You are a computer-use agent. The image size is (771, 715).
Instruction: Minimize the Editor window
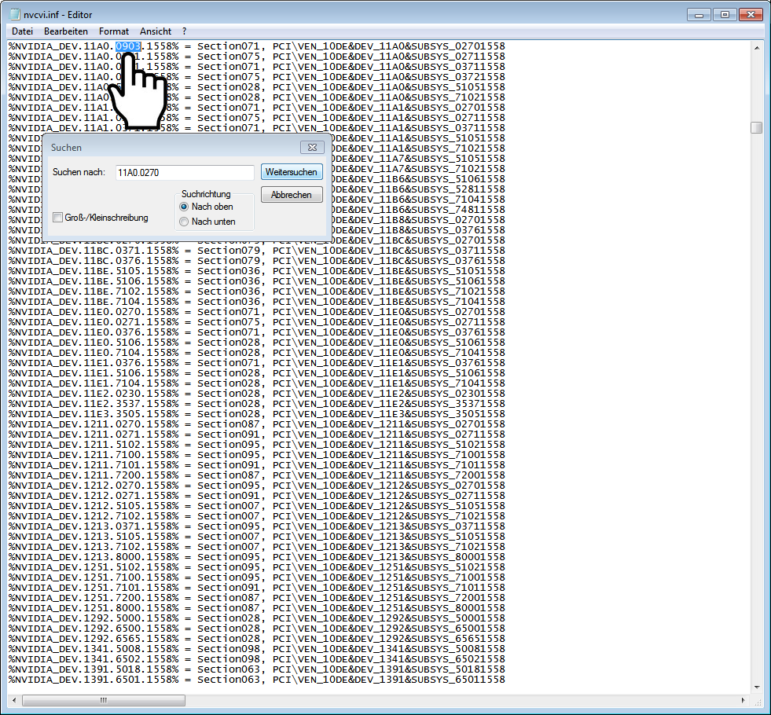[699, 15]
